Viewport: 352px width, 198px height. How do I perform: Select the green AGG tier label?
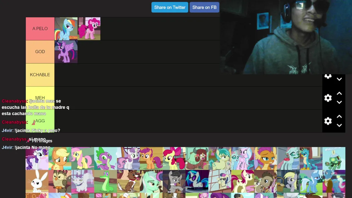[40, 121]
